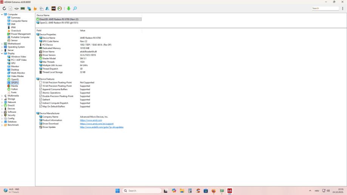
Task: Open the three-dot menu at top right
Action: tap(342, 8)
